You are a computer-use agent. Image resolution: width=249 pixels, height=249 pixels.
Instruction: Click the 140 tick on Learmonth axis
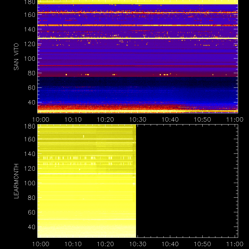click(x=30, y=154)
